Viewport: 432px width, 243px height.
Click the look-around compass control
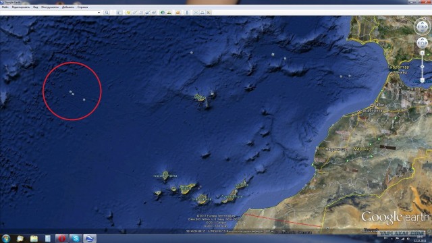[422, 27]
